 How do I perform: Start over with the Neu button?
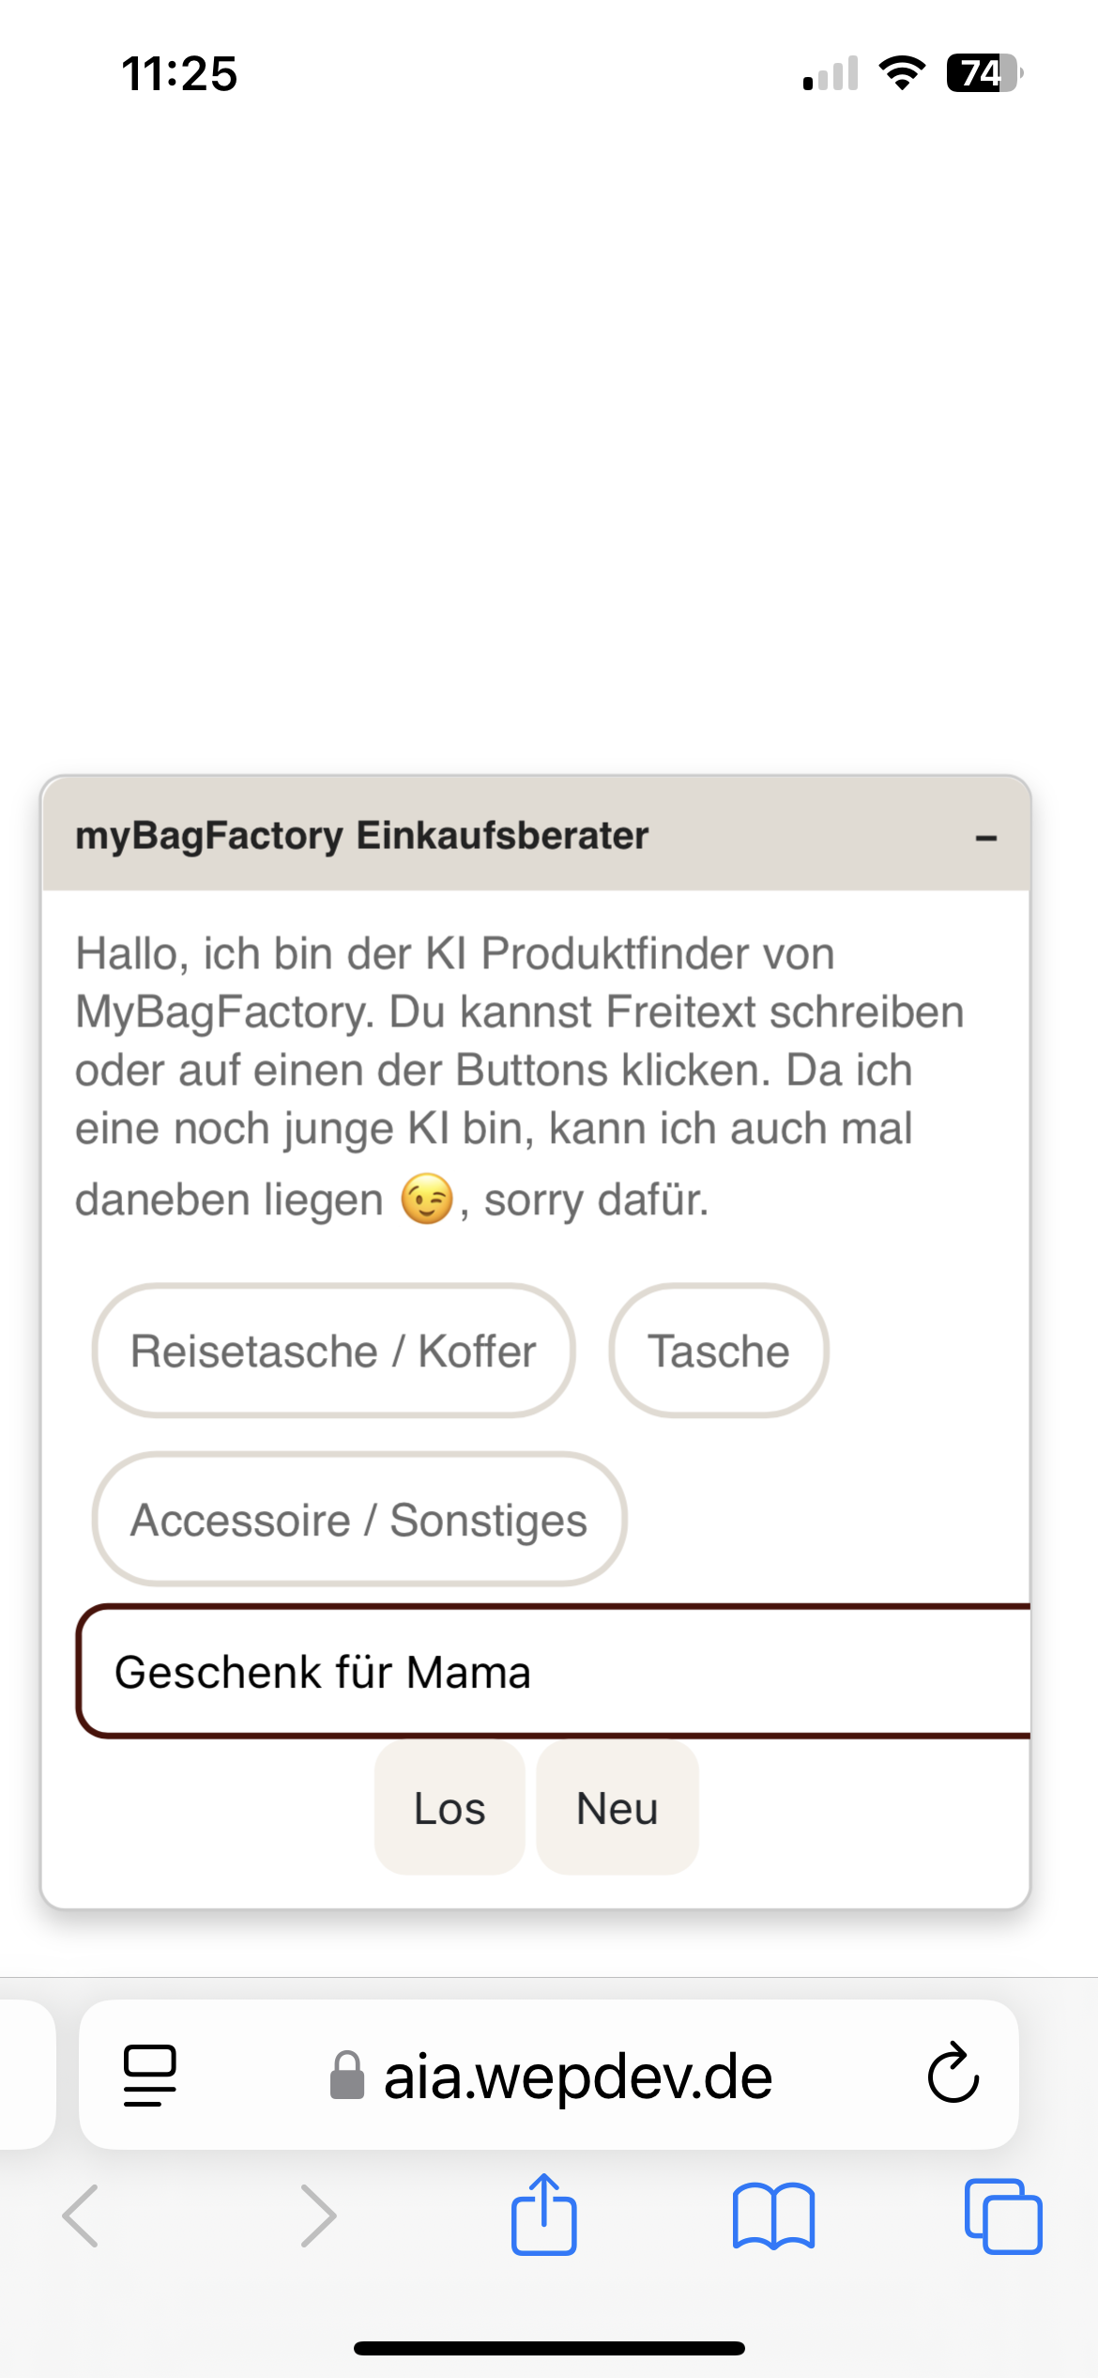point(617,1808)
